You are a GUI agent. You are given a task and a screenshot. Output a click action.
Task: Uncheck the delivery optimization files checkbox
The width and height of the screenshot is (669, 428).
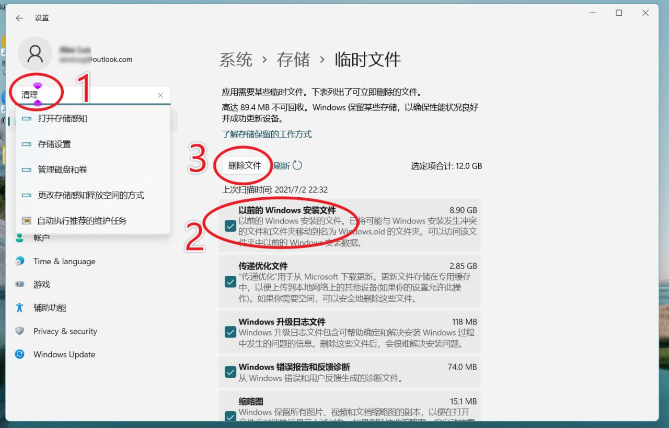(x=230, y=281)
